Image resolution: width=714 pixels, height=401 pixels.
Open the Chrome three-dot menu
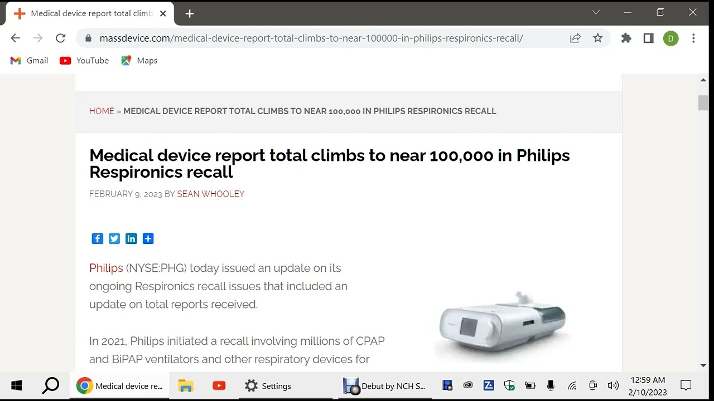693,38
